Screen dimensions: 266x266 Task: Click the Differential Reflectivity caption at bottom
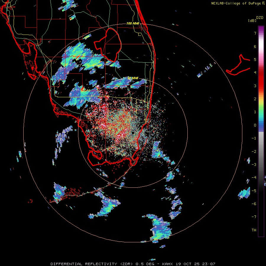(133, 264)
